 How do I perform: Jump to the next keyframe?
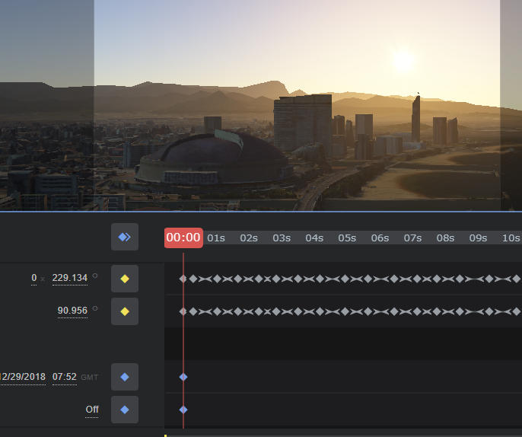click(x=125, y=237)
